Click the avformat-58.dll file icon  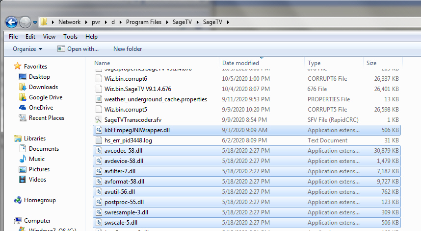99,182
